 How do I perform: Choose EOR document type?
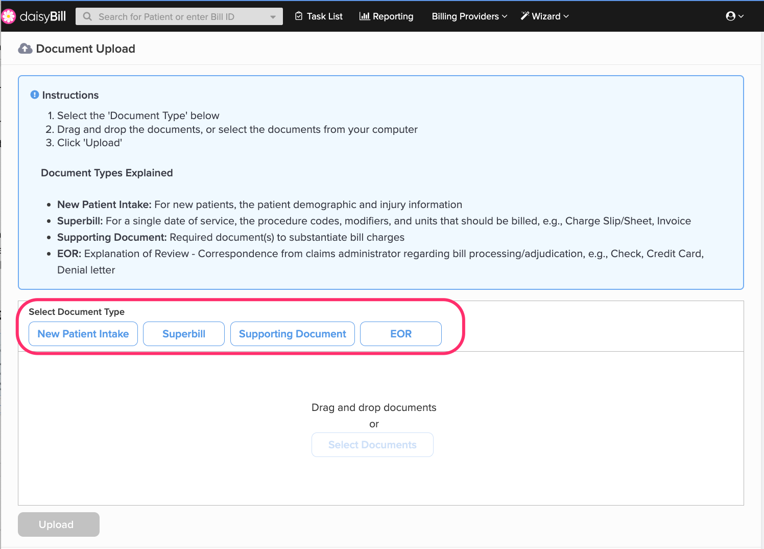pos(401,334)
